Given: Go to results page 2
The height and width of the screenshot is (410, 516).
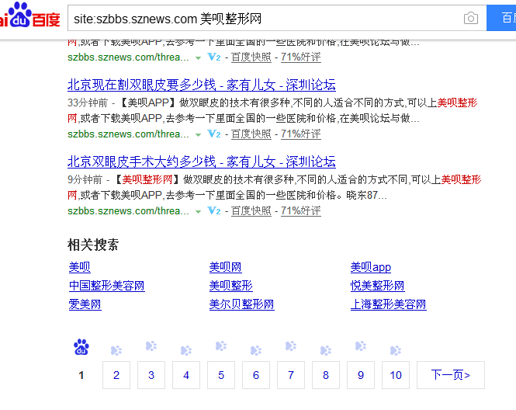Looking at the screenshot, I should (116, 375).
